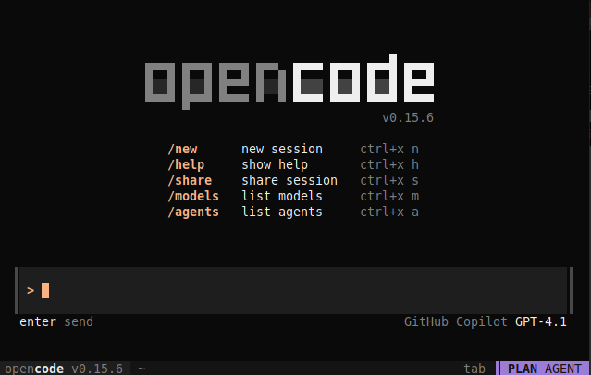The image size is (591, 375).
Task: Click the v0.15.6 version under the logo
Action: click(x=408, y=118)
